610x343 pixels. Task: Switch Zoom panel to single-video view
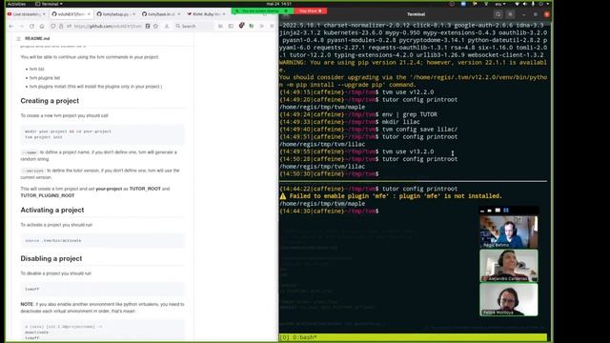(x=489, y=211)
